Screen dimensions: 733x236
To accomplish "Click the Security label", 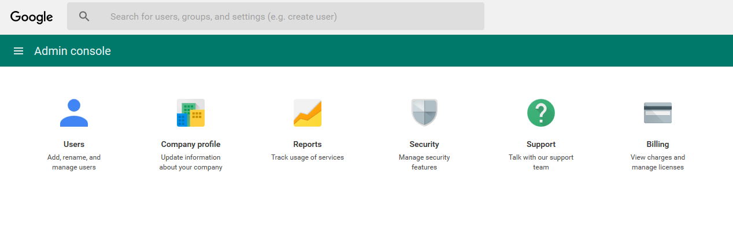I will tap(424, 144).
